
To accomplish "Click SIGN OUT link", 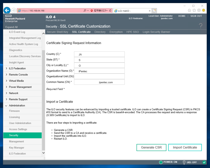I will 196,16.
